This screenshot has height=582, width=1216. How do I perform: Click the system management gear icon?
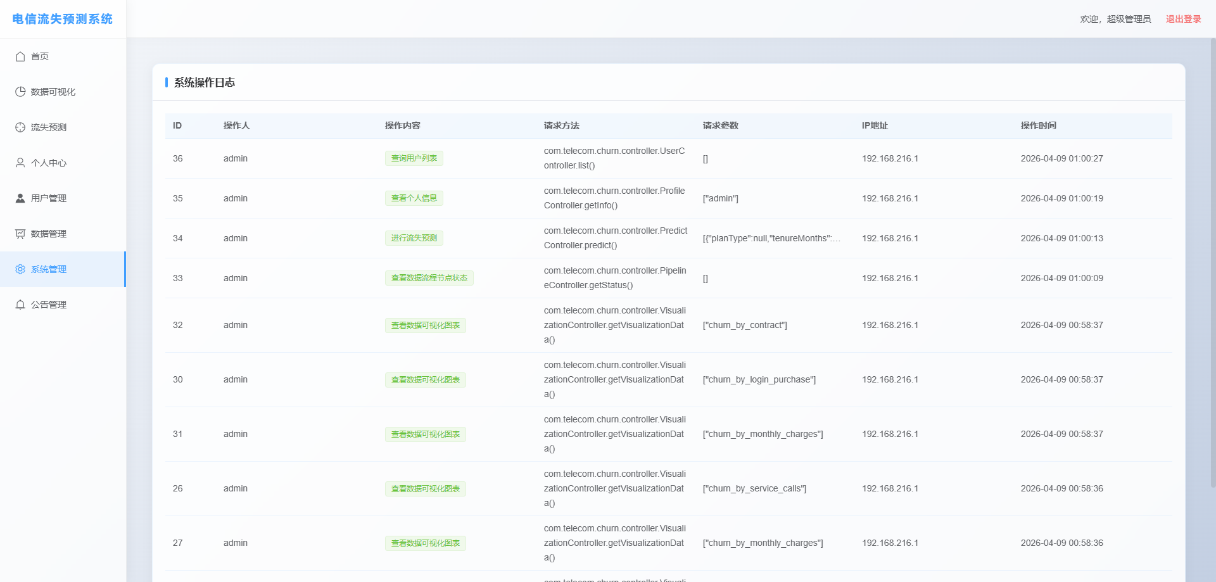coord(20,269)
